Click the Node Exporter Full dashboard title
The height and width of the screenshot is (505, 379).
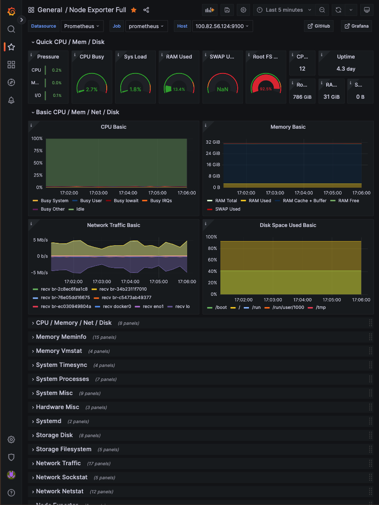98,10
